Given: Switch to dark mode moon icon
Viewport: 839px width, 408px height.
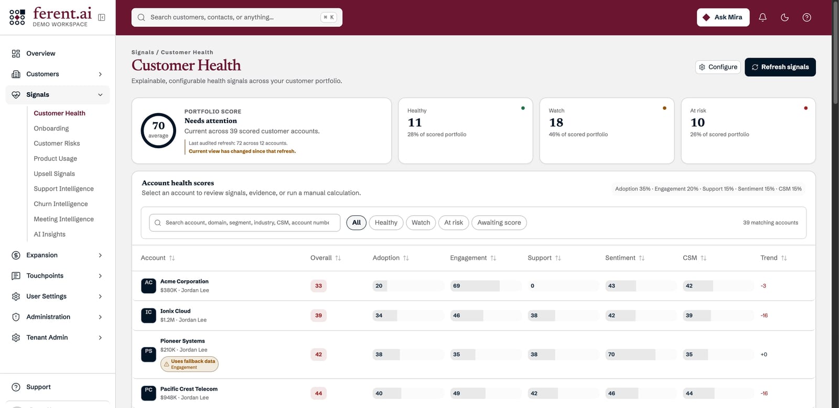Looking at the screenshot, I should (x=784, y=17).
